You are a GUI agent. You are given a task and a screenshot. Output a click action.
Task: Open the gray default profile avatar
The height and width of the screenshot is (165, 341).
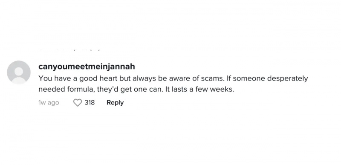click(x=19, y=72)
